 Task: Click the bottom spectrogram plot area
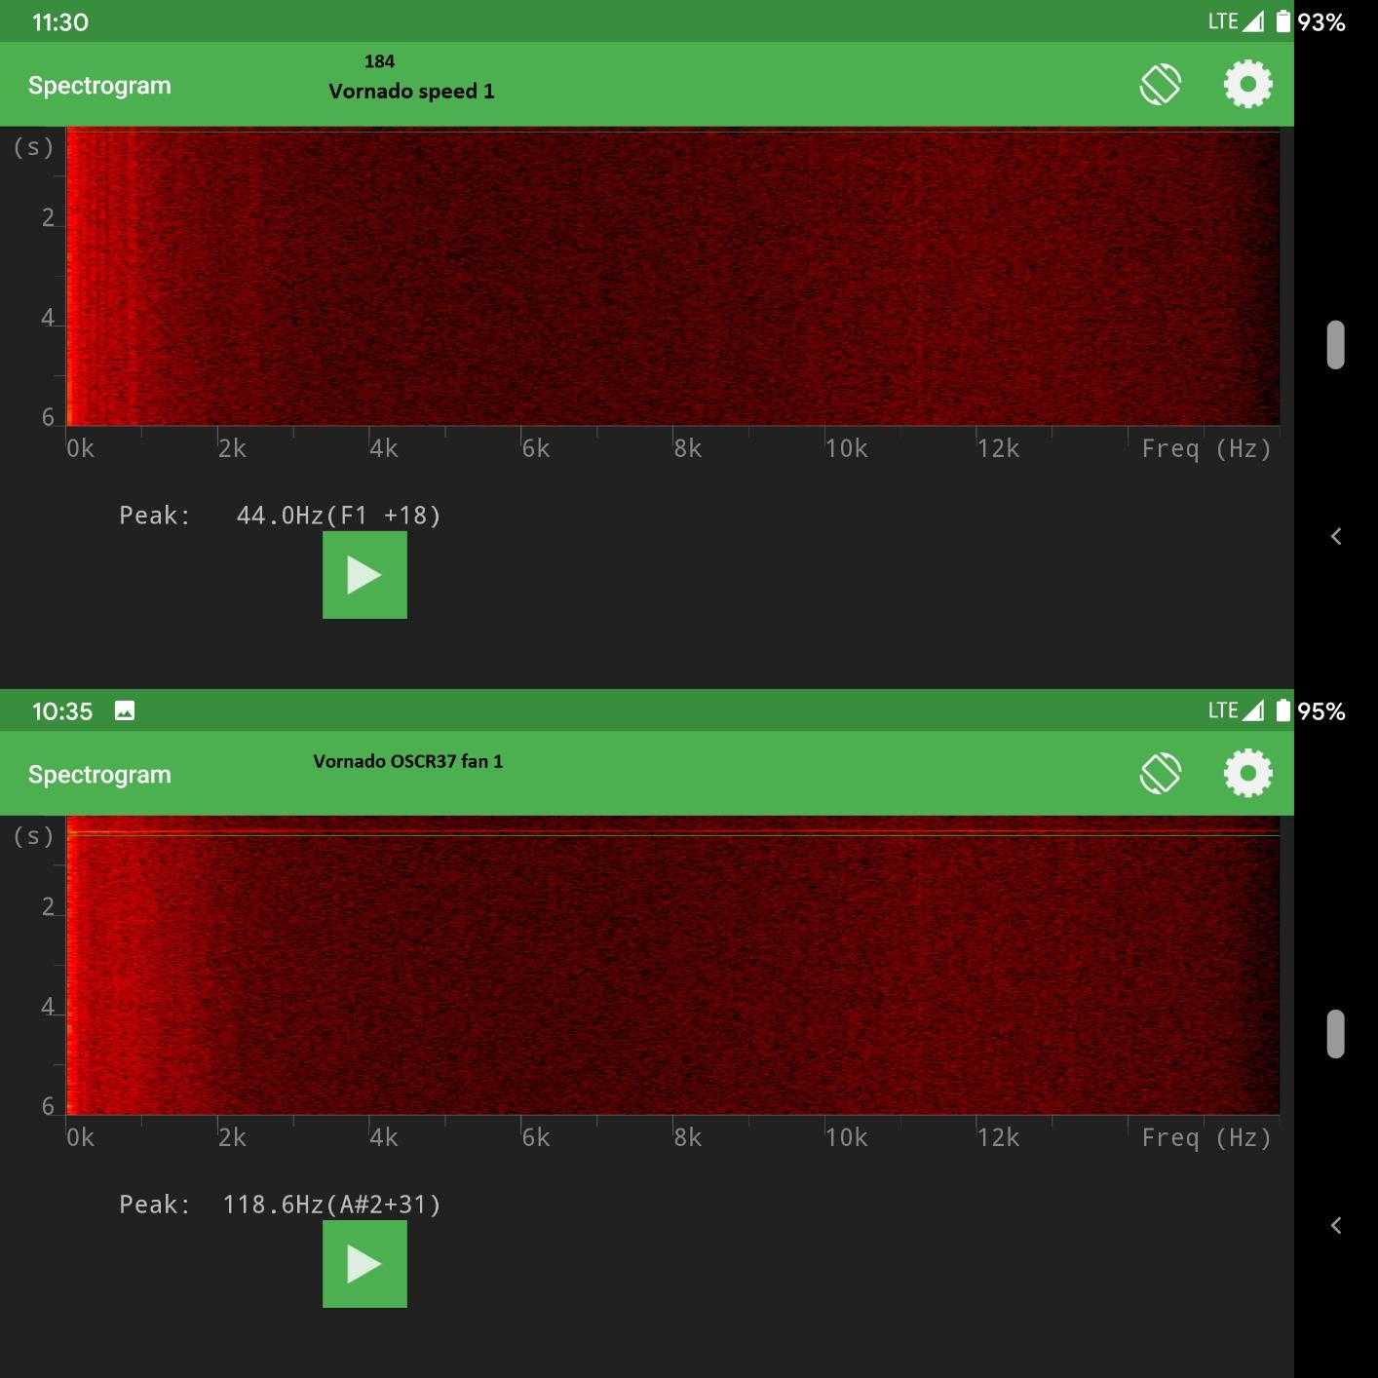pyautogui.click(x=672, y=966)
